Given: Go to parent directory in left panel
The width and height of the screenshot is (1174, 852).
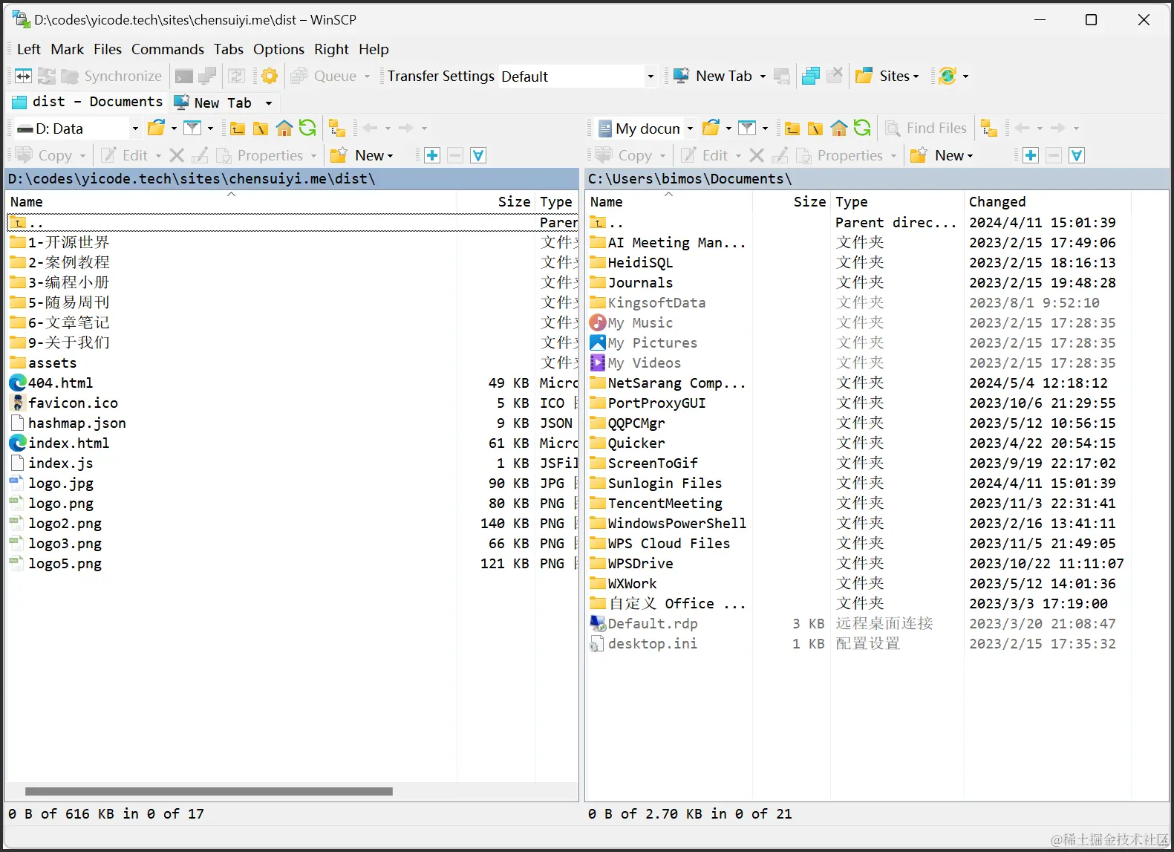Looking at the screenshot, I should (238, 129).
